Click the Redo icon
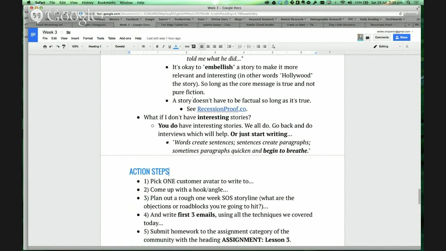The image size is (446, 251). (x=57, y=46)
